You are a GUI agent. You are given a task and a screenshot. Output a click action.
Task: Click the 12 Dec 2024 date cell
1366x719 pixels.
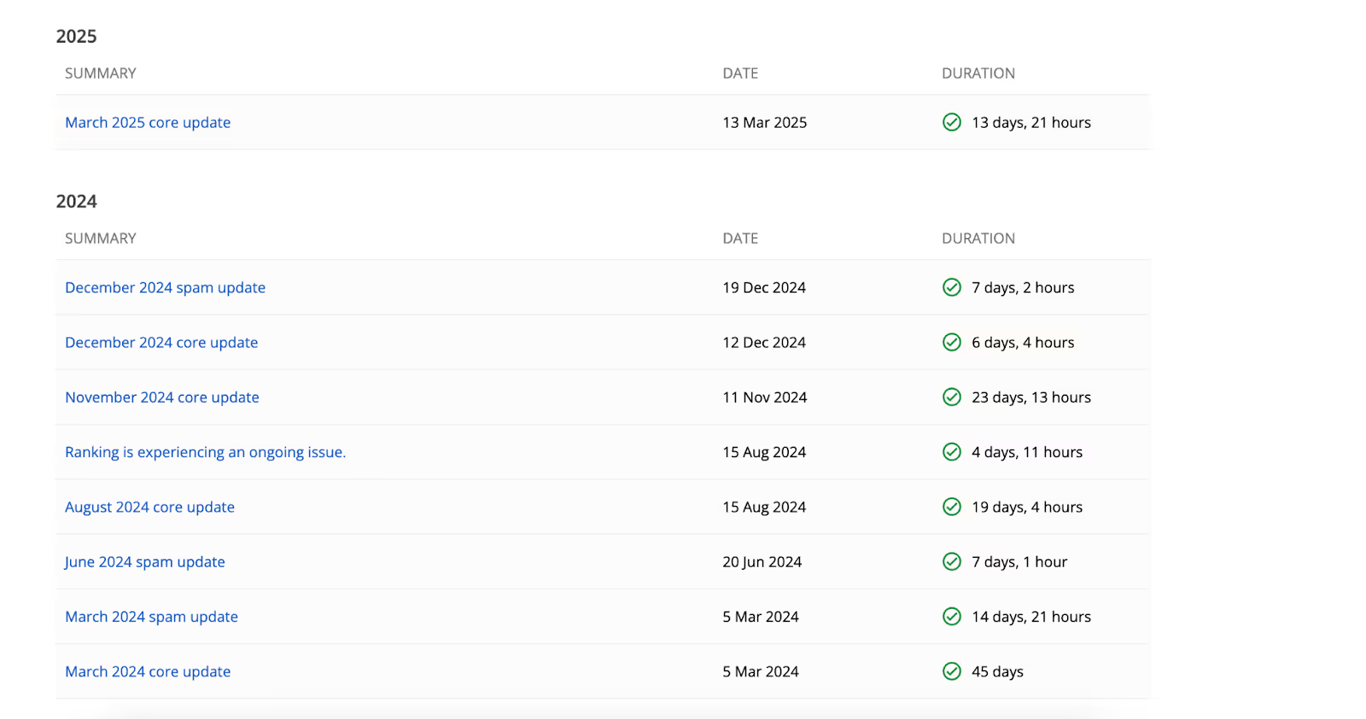(x=764, y=342)
